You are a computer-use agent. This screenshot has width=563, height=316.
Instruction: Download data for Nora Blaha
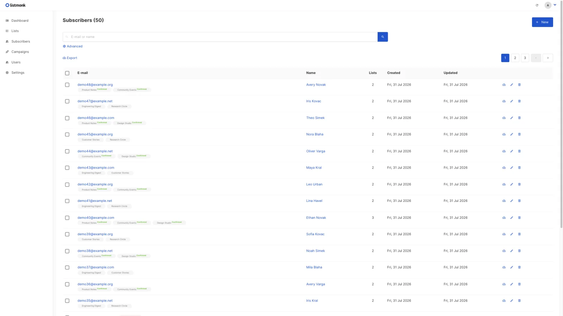coord(504,134)
